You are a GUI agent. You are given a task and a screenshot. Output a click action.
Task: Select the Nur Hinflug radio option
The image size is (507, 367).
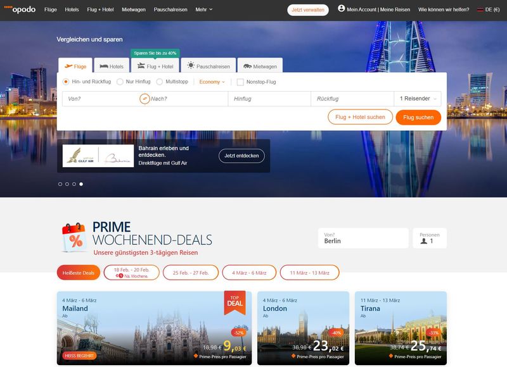[120, 82]
